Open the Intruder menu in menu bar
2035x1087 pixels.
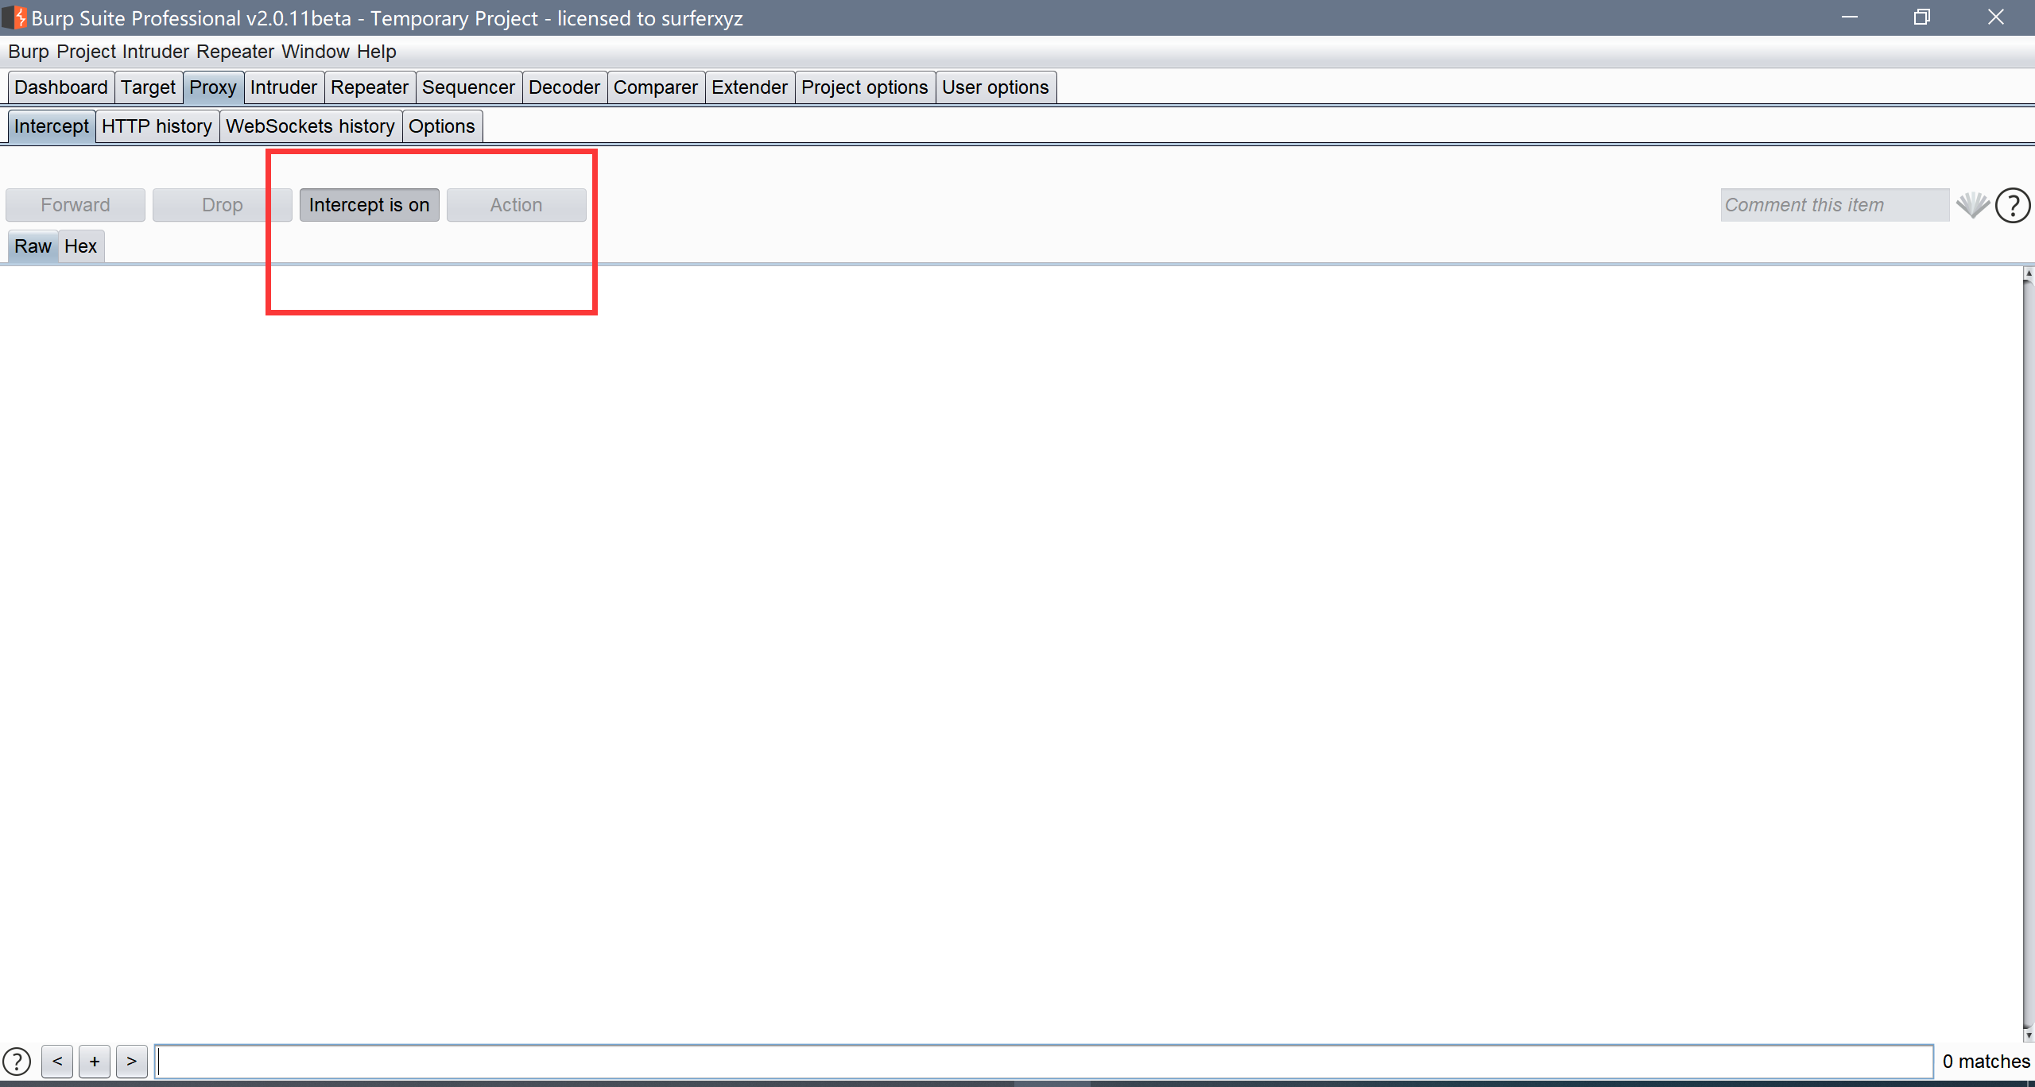(x=156, y=52)
